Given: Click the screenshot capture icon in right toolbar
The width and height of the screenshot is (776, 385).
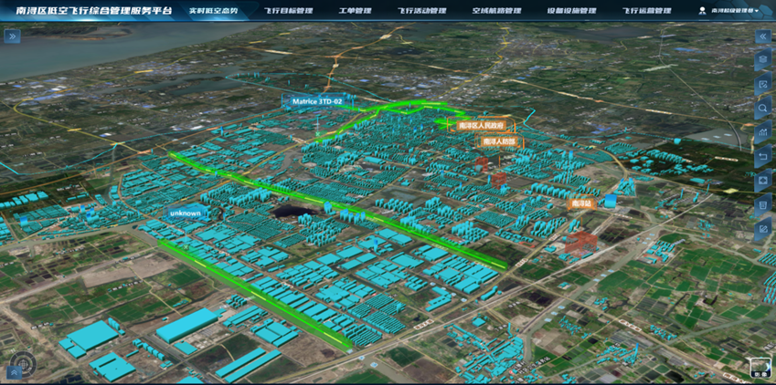Looking at the screenshot, I should point(762,182).
